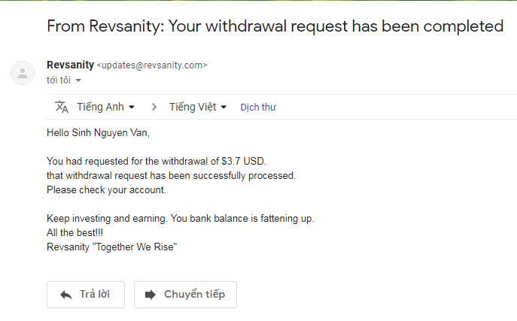
Task: Click the 'Please check your account.' line
Action: pyautogui.click(x=106, y=189)
